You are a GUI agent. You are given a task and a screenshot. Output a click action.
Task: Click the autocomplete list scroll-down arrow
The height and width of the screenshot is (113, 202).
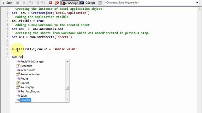point(67,100)
